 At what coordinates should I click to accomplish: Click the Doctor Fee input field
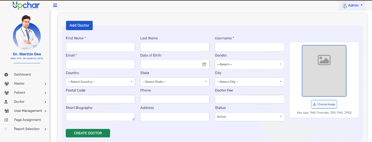click(x=249, y=100)
